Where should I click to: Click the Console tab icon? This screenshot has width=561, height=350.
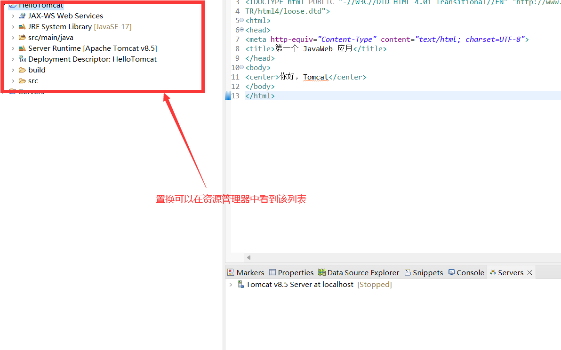click(451, 272)
